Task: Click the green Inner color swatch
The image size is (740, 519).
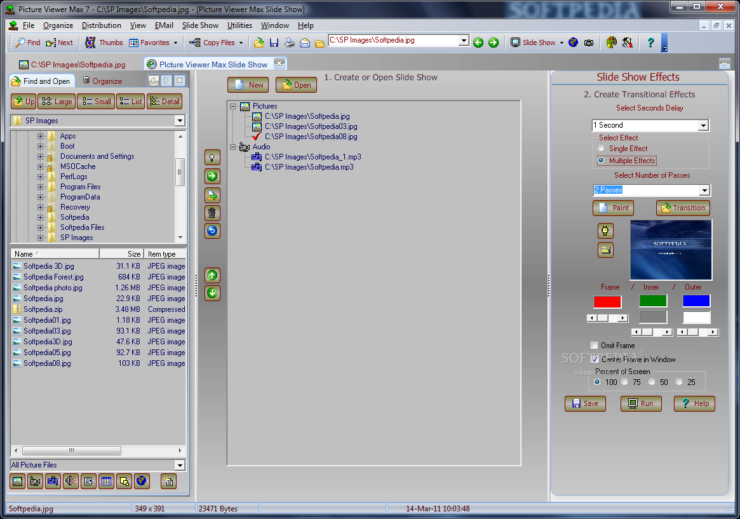Action: pos(653,301)
